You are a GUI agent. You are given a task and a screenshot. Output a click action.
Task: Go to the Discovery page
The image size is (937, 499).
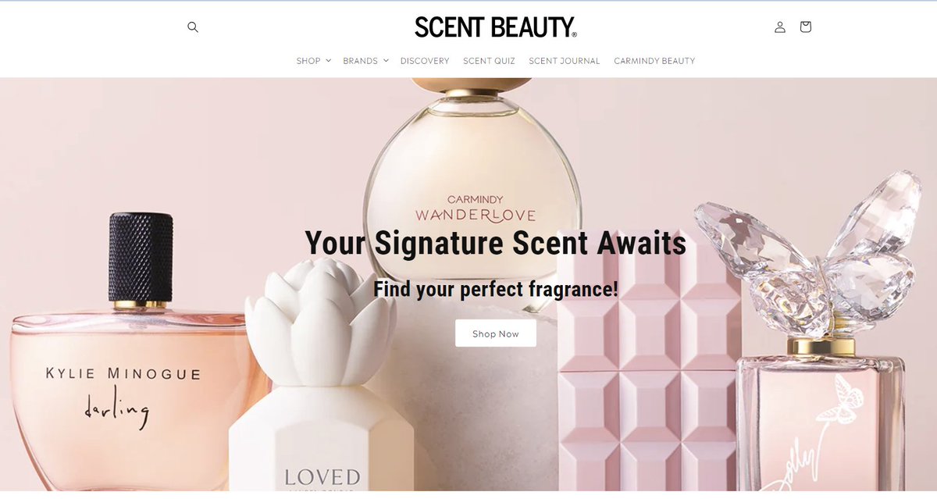point(425,60)
